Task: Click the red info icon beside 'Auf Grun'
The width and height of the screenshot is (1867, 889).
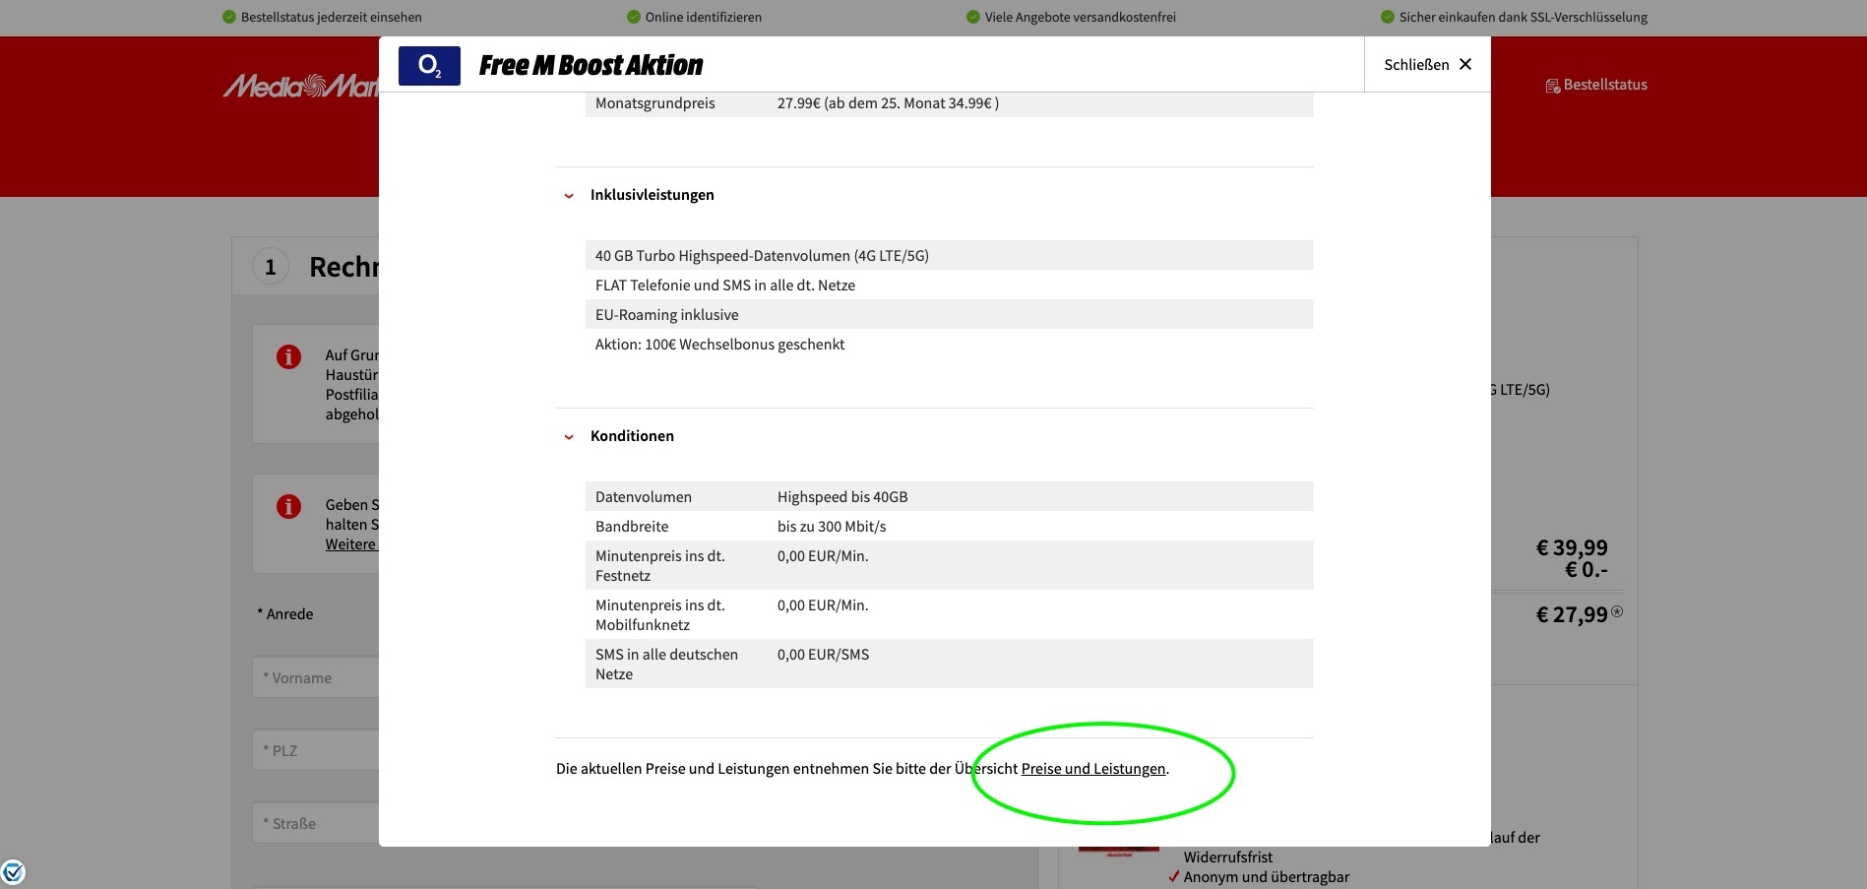Action: [288, 356]
